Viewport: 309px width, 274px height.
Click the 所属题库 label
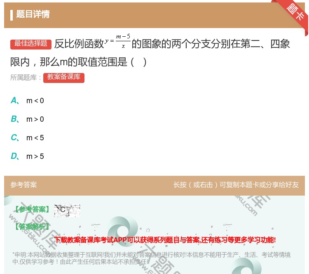(x=26, y=78)
